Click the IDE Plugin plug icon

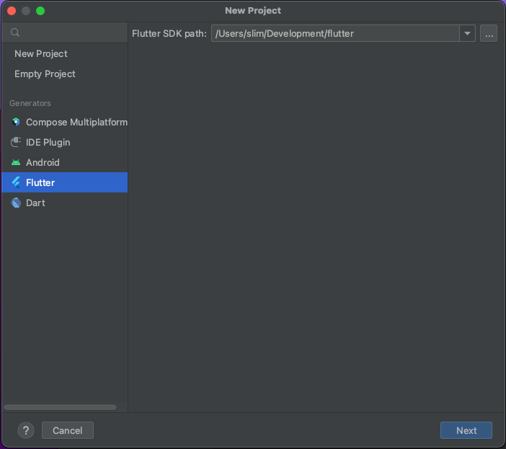[x=16, y=142]
